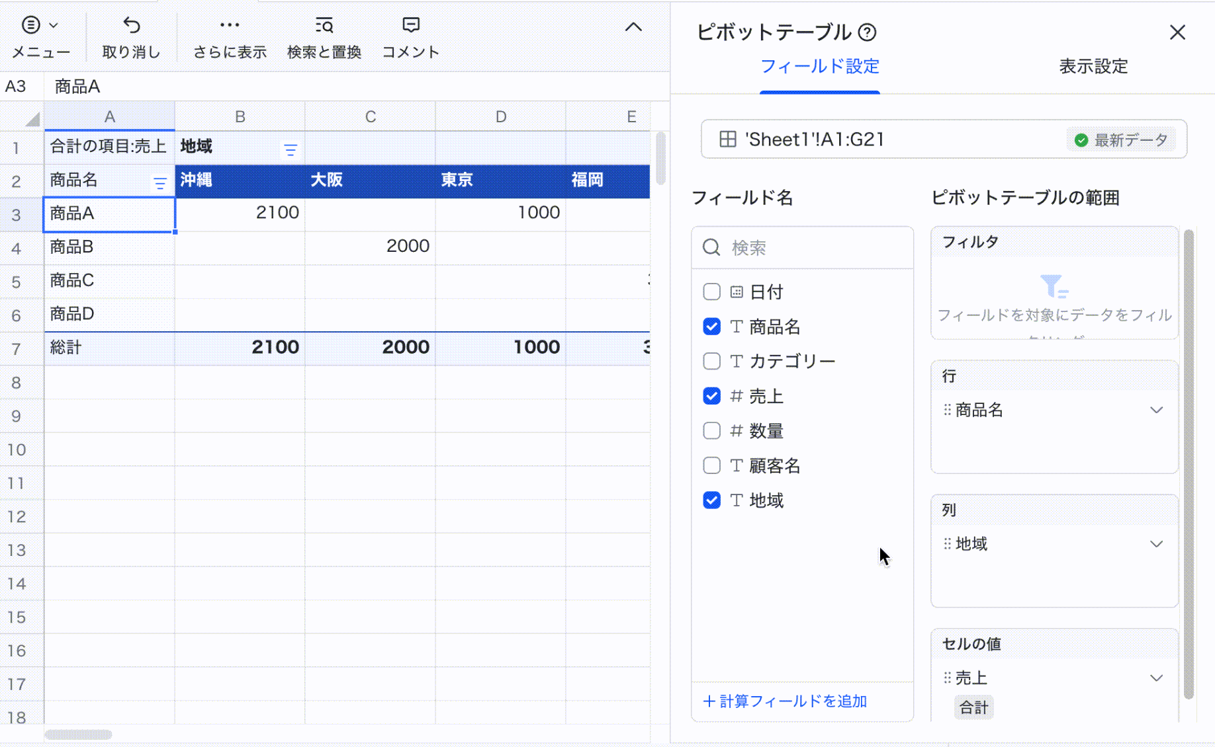This screenshot has width=1215, height=747.
Task: Open the コメント comments icon
Action: (x=410, y=25)
